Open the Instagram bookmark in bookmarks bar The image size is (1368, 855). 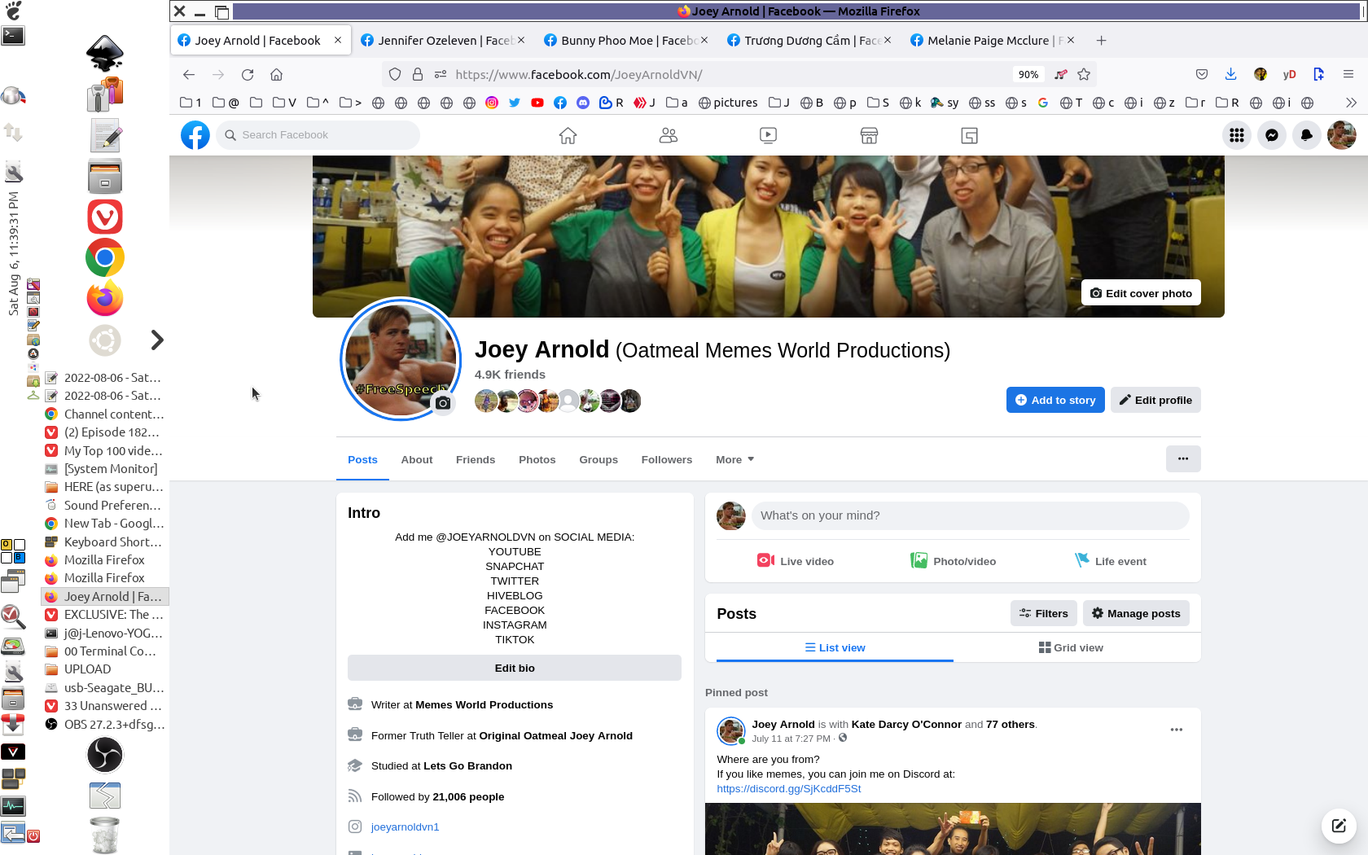[x=492, y=103]
